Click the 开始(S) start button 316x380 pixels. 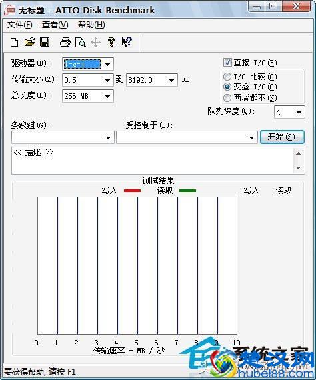click(282, 137)
